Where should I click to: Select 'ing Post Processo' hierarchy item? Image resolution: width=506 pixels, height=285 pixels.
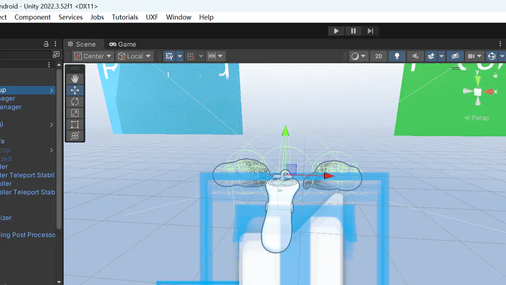(28, 235)
